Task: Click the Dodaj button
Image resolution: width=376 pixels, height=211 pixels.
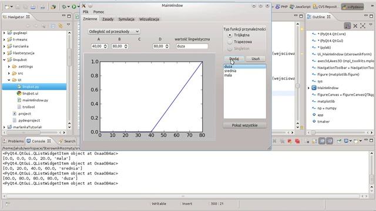Action: (234, 59)
